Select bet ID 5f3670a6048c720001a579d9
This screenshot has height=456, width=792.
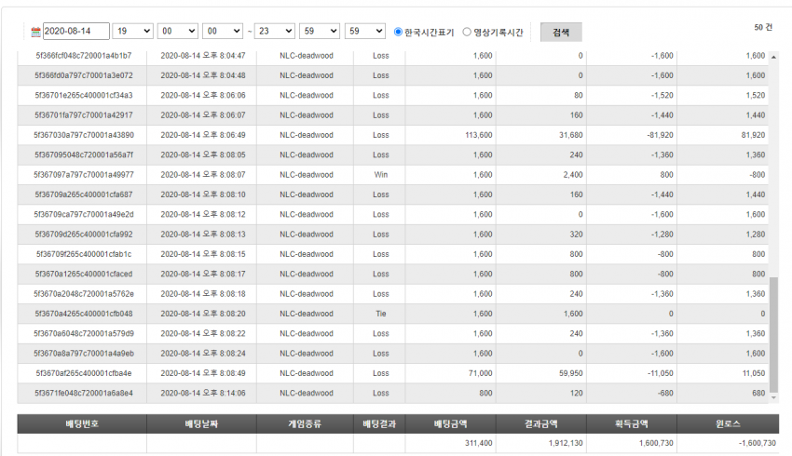pos(84,333)
